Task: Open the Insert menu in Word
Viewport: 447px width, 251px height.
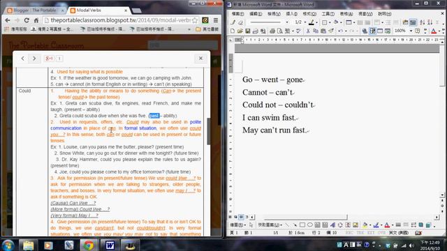Action: click(291, 14)
